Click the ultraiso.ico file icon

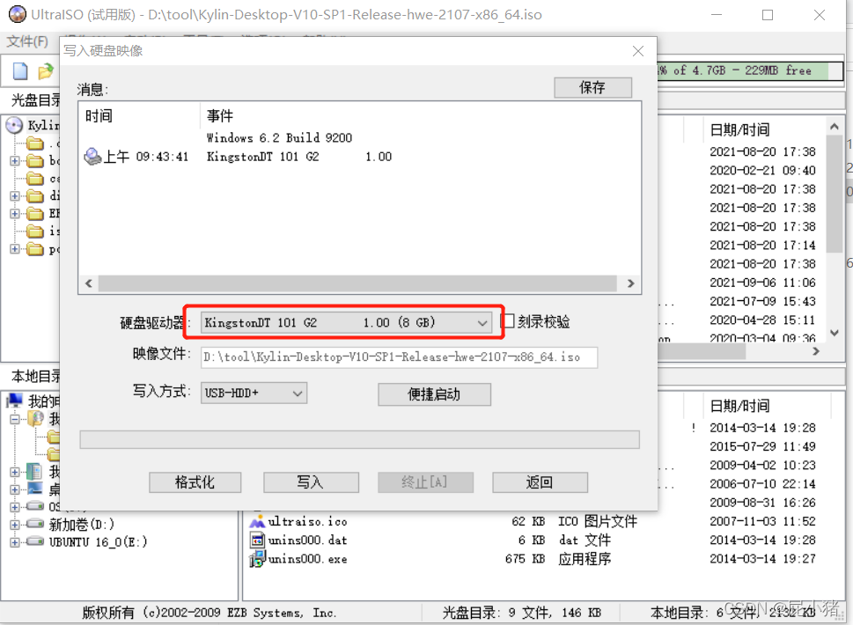pos(257,522)
